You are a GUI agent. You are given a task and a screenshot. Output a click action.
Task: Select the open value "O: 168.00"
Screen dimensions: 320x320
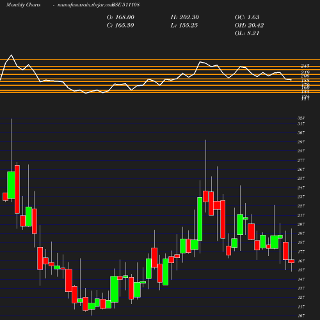pyautogui.click(x=120, y=17)
